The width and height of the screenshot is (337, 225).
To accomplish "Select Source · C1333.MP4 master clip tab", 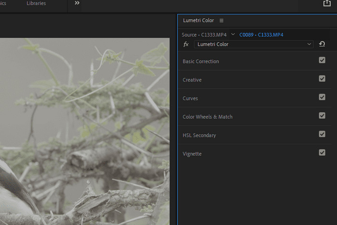I will tap(204, 35).
